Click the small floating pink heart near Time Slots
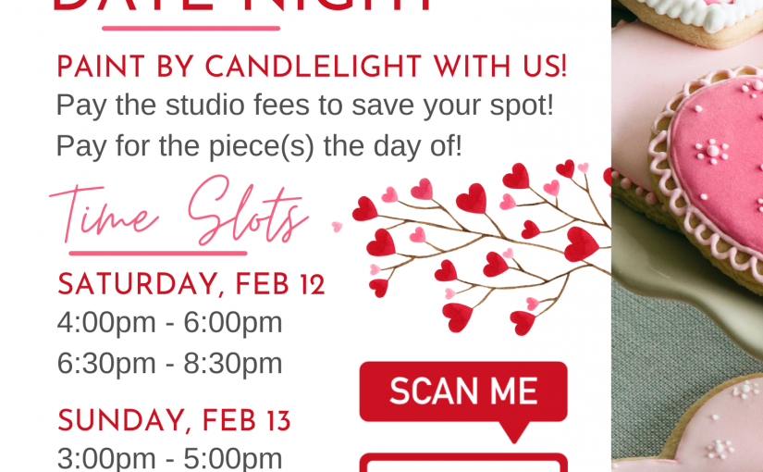Viewport: 763px width, 472px height. point(338,227)
